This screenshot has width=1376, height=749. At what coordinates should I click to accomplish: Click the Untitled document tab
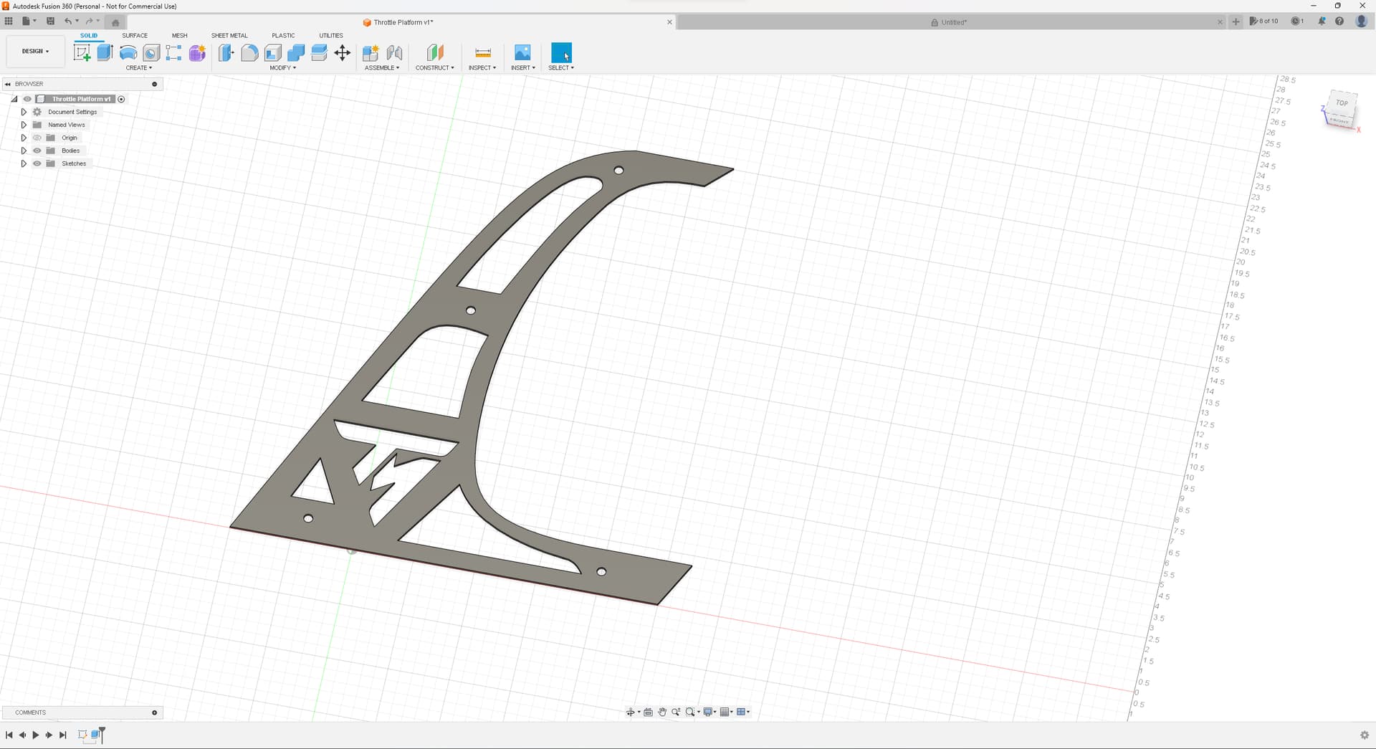coord(953,22)
